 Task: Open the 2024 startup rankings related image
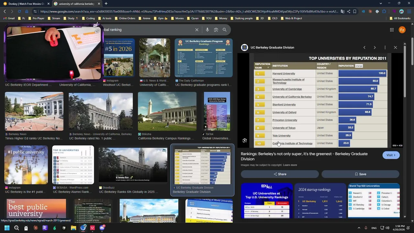[320, 201]
